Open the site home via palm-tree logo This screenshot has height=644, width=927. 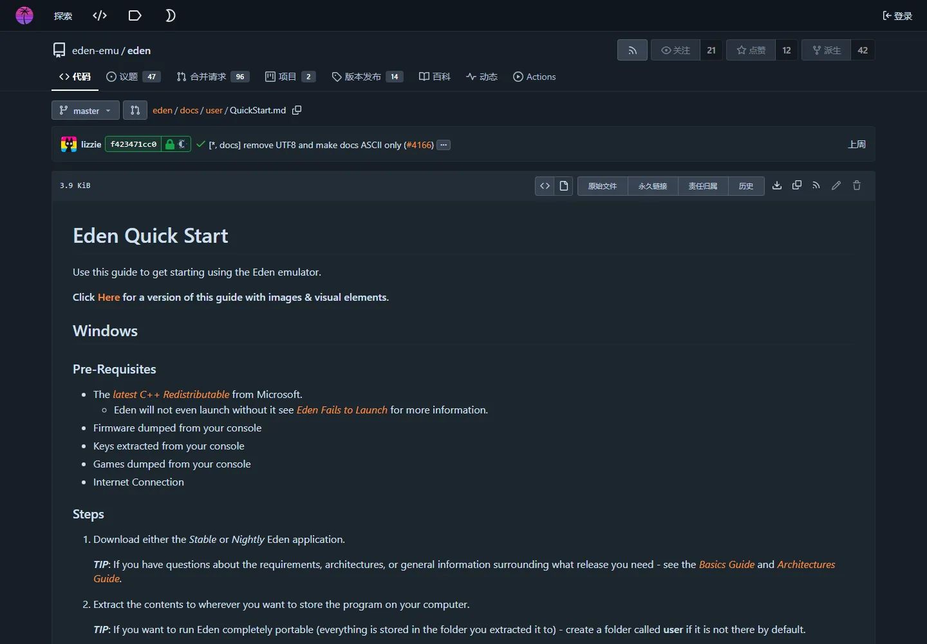(x=24, y=15)
